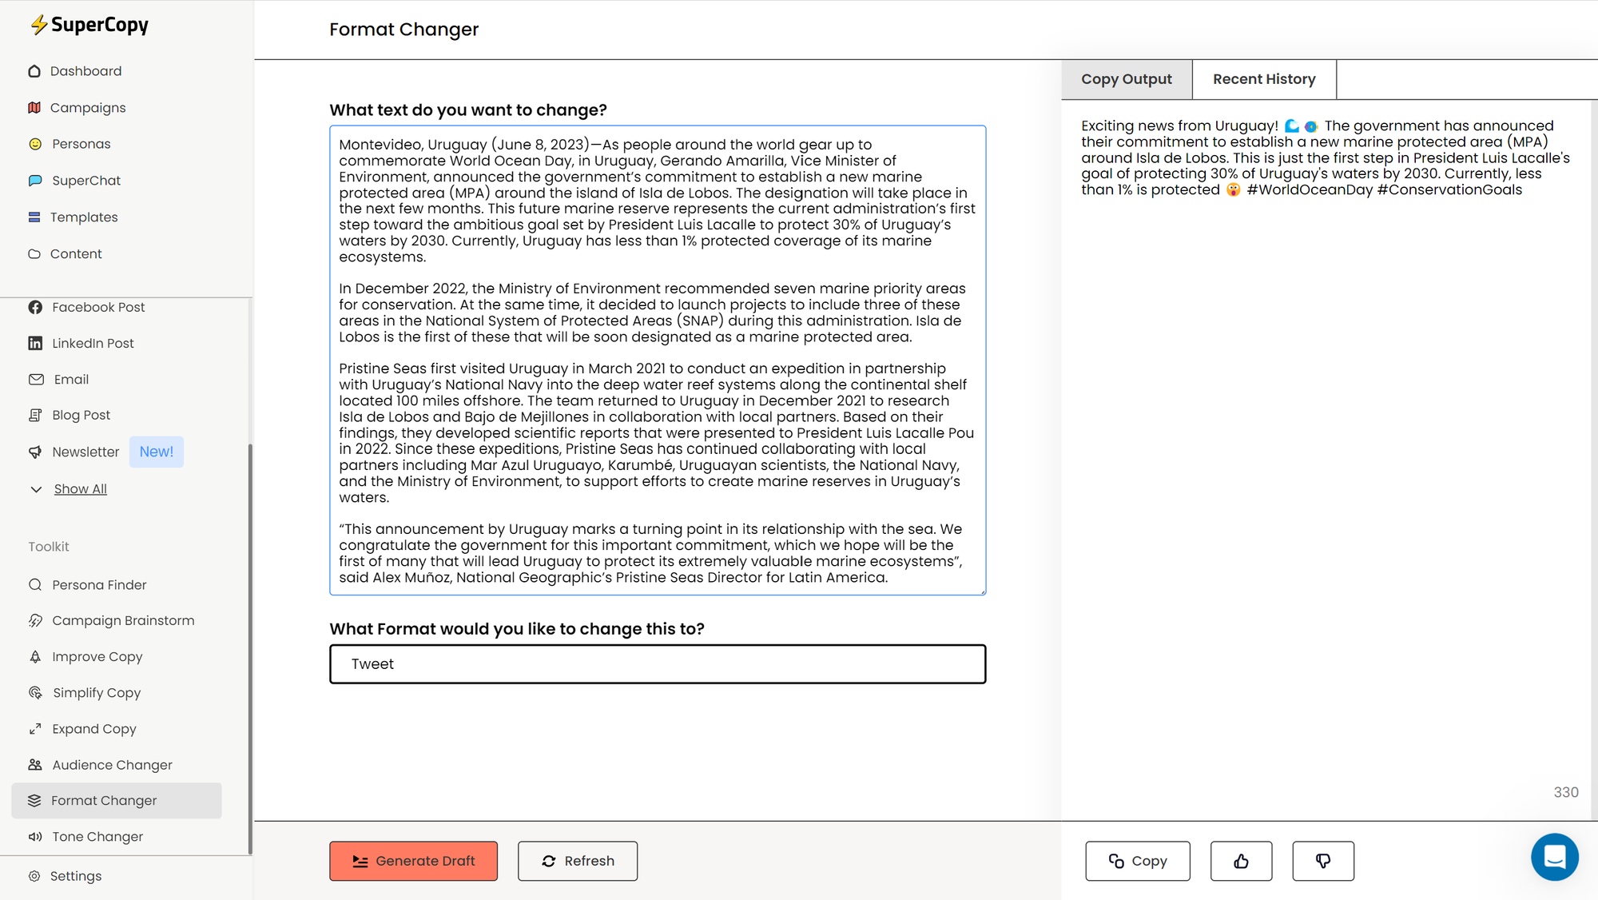Click the thumbs up feedback button

1240,861
